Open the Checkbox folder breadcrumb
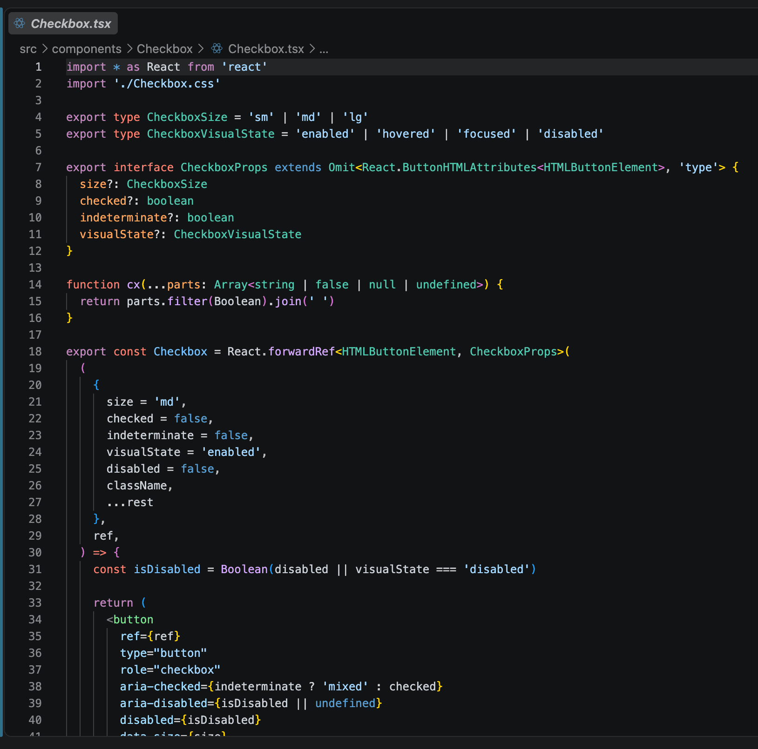 (165, 49)
